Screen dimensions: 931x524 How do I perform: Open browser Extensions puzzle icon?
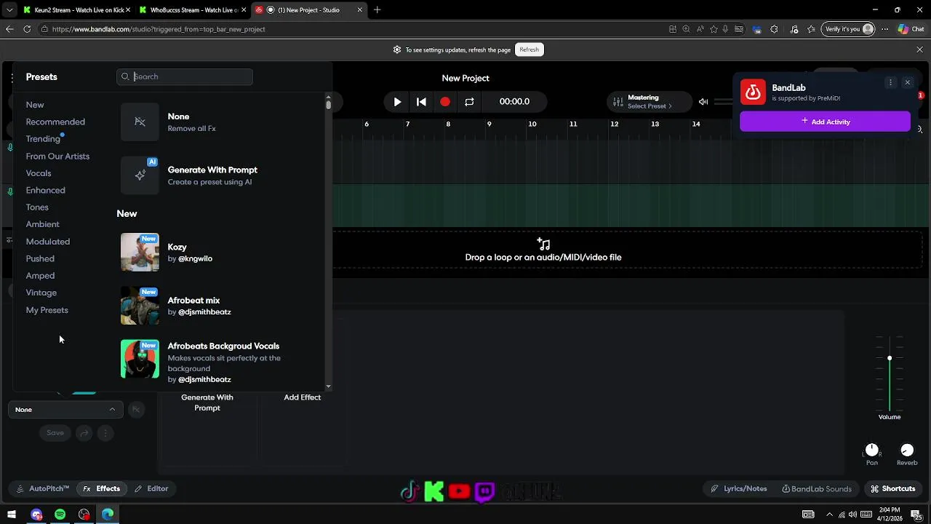(774, 29)
